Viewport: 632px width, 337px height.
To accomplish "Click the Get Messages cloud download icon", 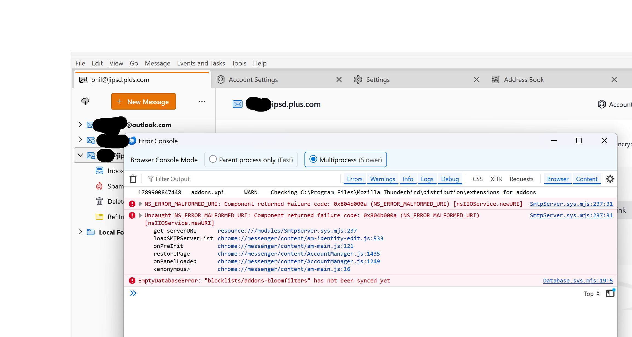I will click(85, 101).
